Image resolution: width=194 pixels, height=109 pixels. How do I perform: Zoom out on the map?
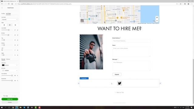pyautogui.click(x=157, y=21)
